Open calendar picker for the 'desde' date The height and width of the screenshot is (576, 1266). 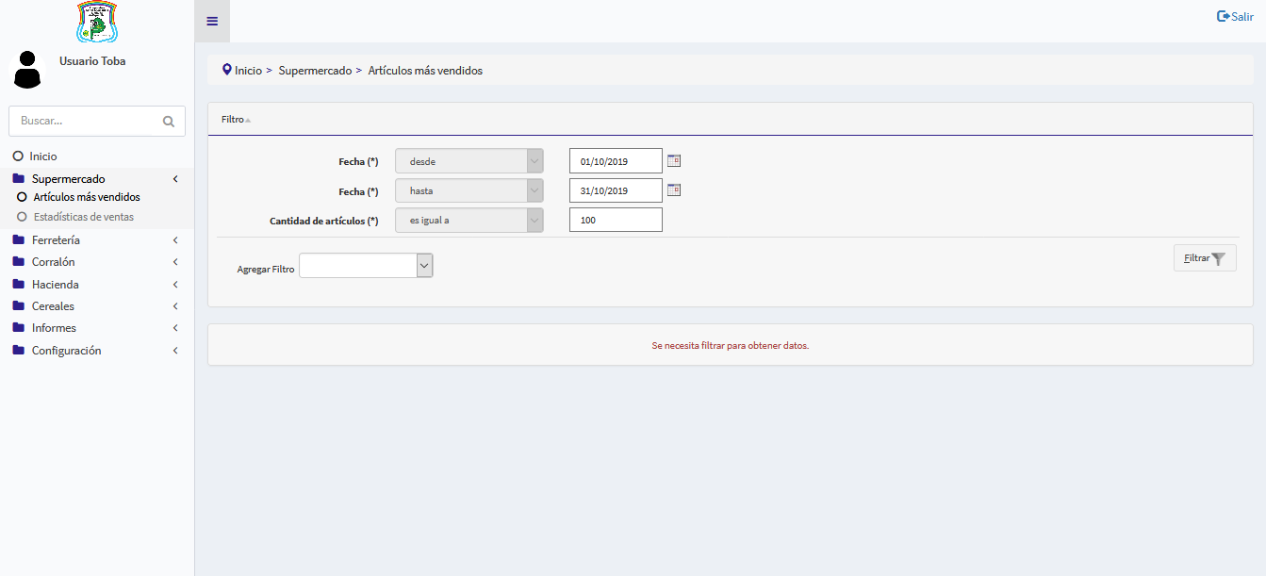[x=673, y=161]
